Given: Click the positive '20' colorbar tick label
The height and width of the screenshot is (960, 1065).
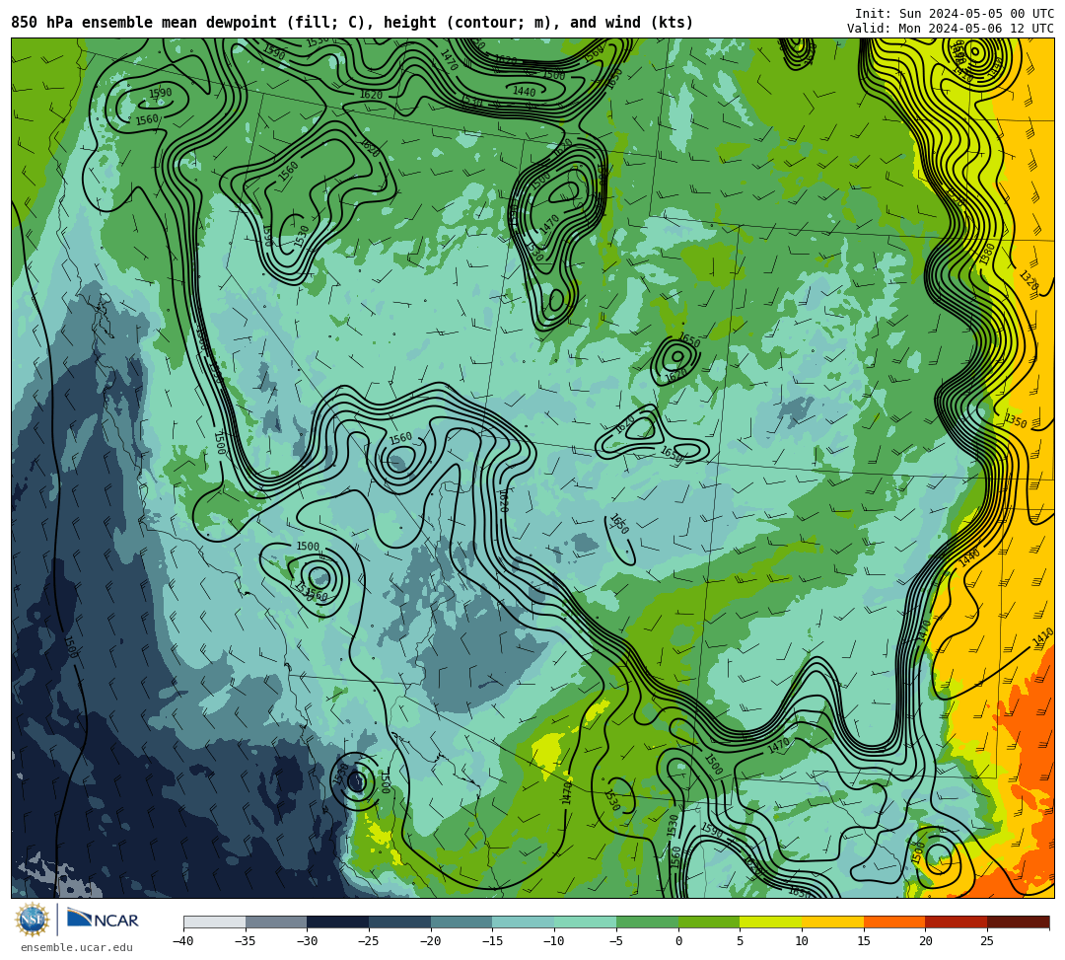Looking at the screenshot, I should (x=926, y=941).
